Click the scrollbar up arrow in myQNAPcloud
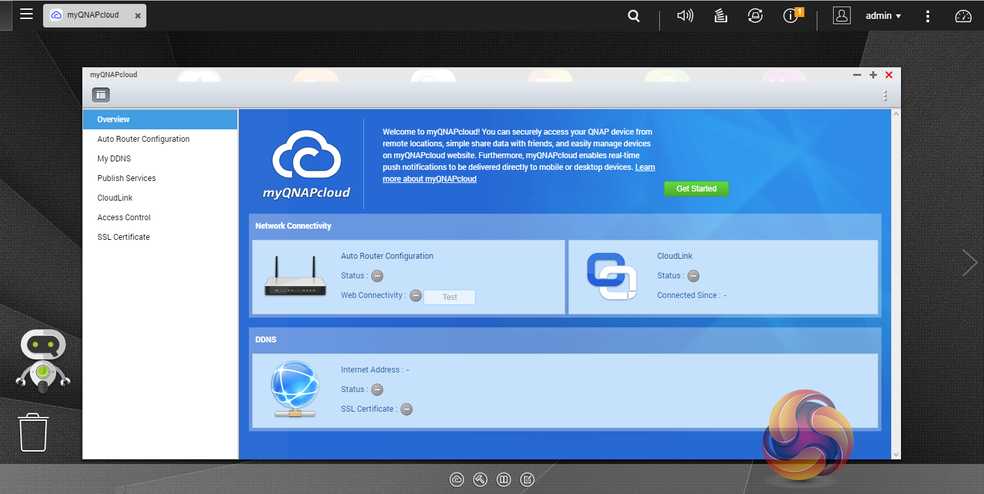The width and height of the screenshot is (984, 494). pyautogui.click(x=896, y=114)
